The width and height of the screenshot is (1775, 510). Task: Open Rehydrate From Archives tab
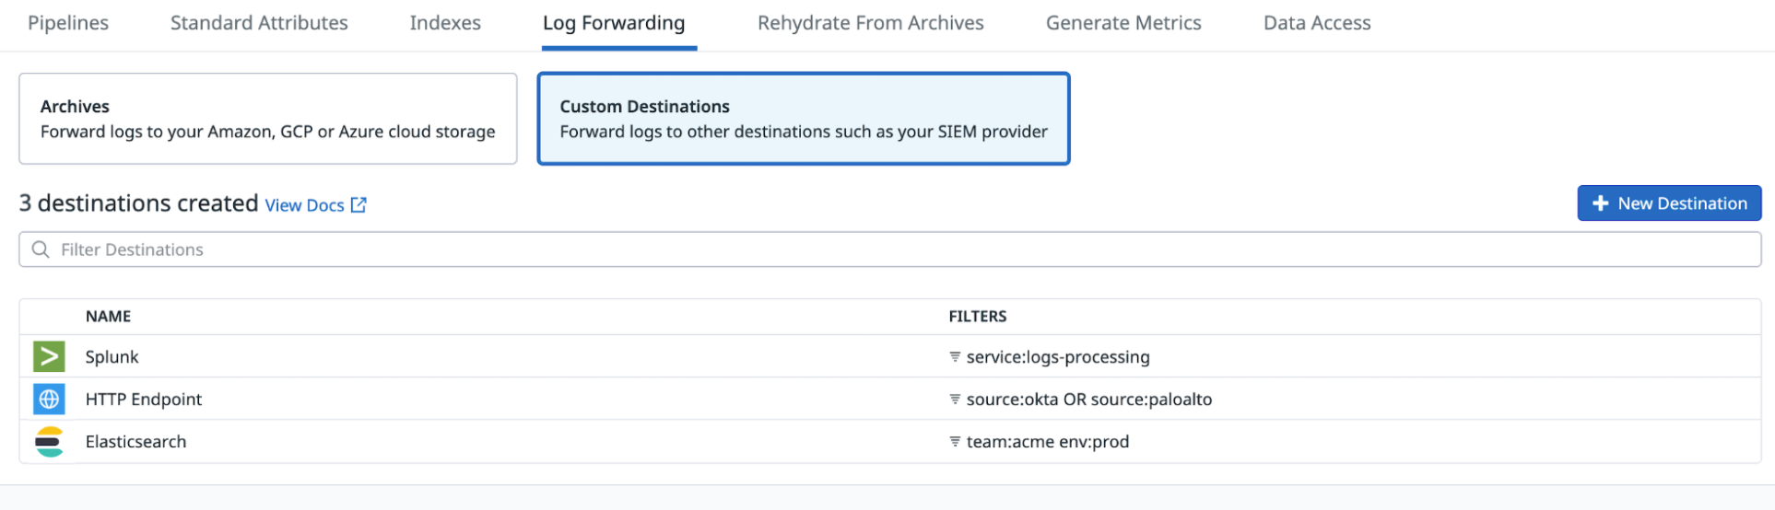(871, 23)
